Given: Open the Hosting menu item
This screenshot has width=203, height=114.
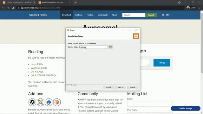Looking at the screenshot, I should (x=90, y=15).
